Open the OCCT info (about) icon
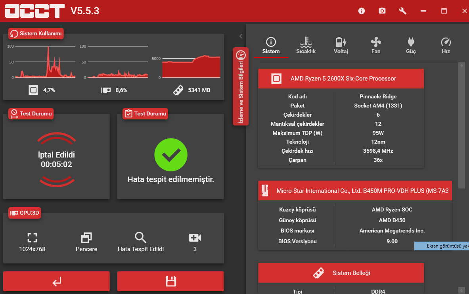 click(361, 11)
